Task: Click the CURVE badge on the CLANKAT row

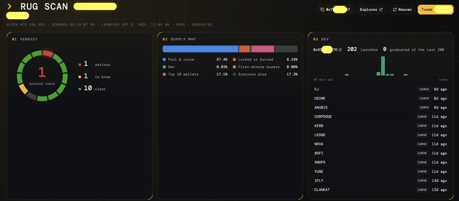Action: [422, 190]
